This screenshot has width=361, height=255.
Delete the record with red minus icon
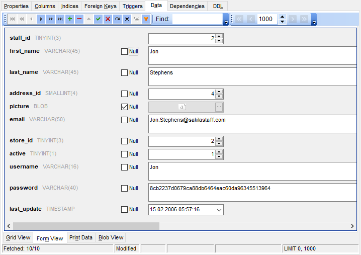(79, 19)
